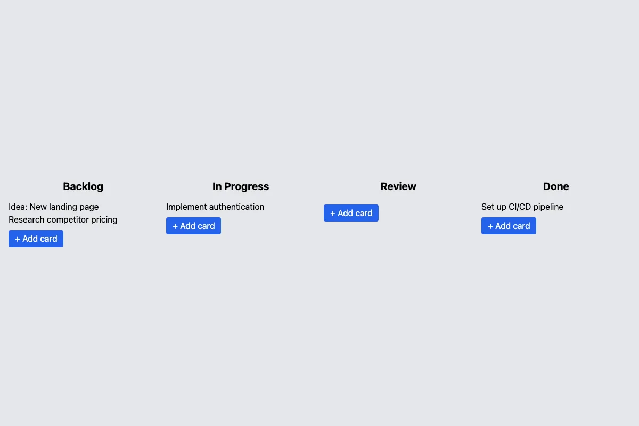
Task: Add a card to the empty Review column
Action: pyautogui.click(x=351, y=213)
